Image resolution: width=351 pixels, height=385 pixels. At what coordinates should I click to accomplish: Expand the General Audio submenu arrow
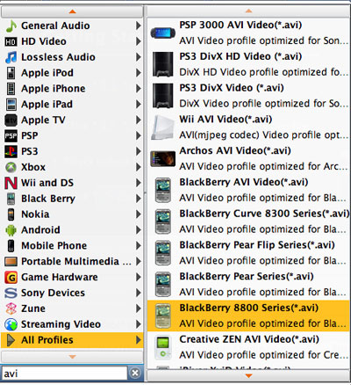(x=139, y=25)
